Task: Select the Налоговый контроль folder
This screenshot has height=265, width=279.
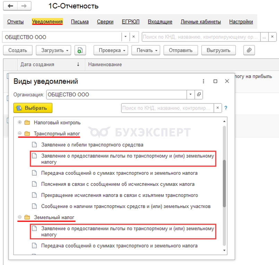Action: point(57,122)
